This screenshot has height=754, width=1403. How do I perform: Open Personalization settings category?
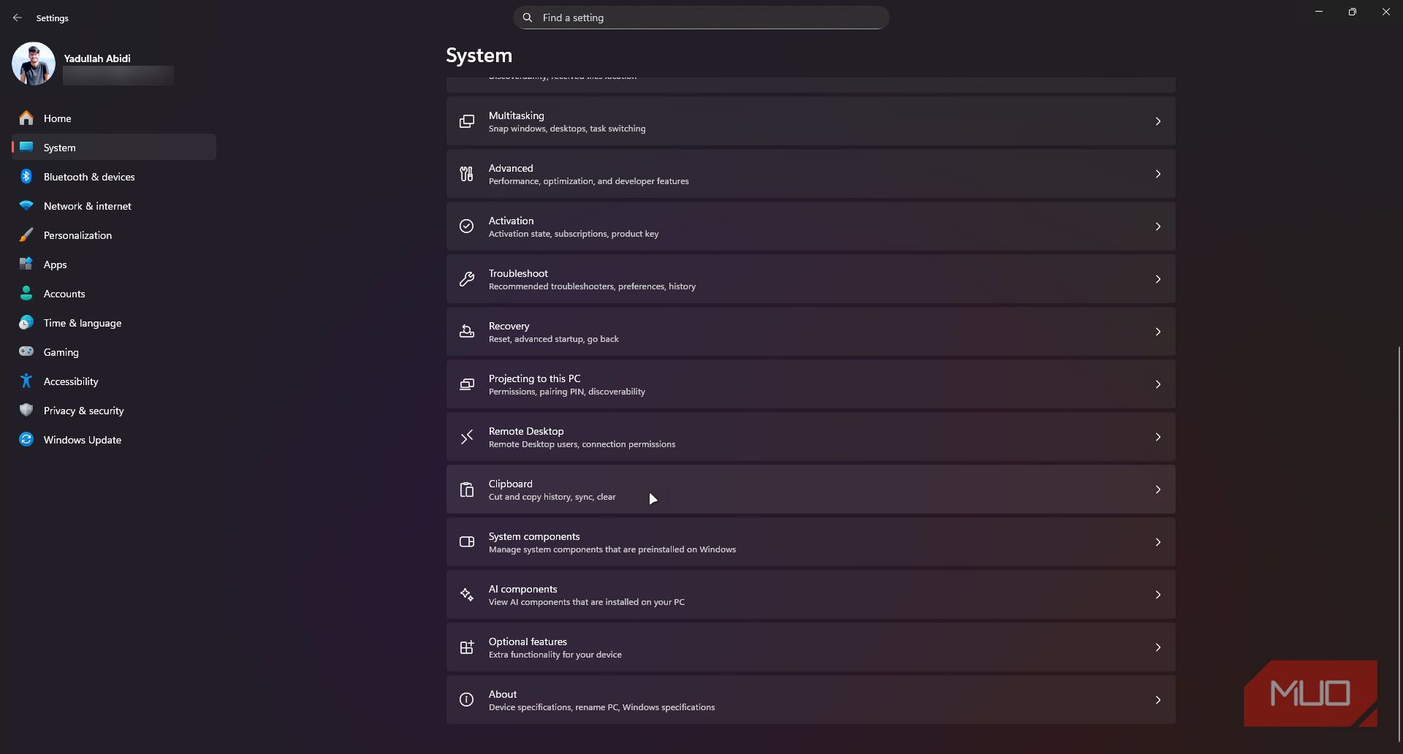(x=114, y=235)
